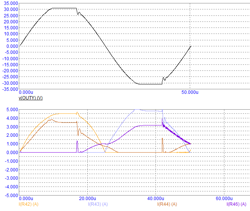Click the -1.000 current axis label
The width and height of the screenshot is (250, 211).
click(11, 161)
